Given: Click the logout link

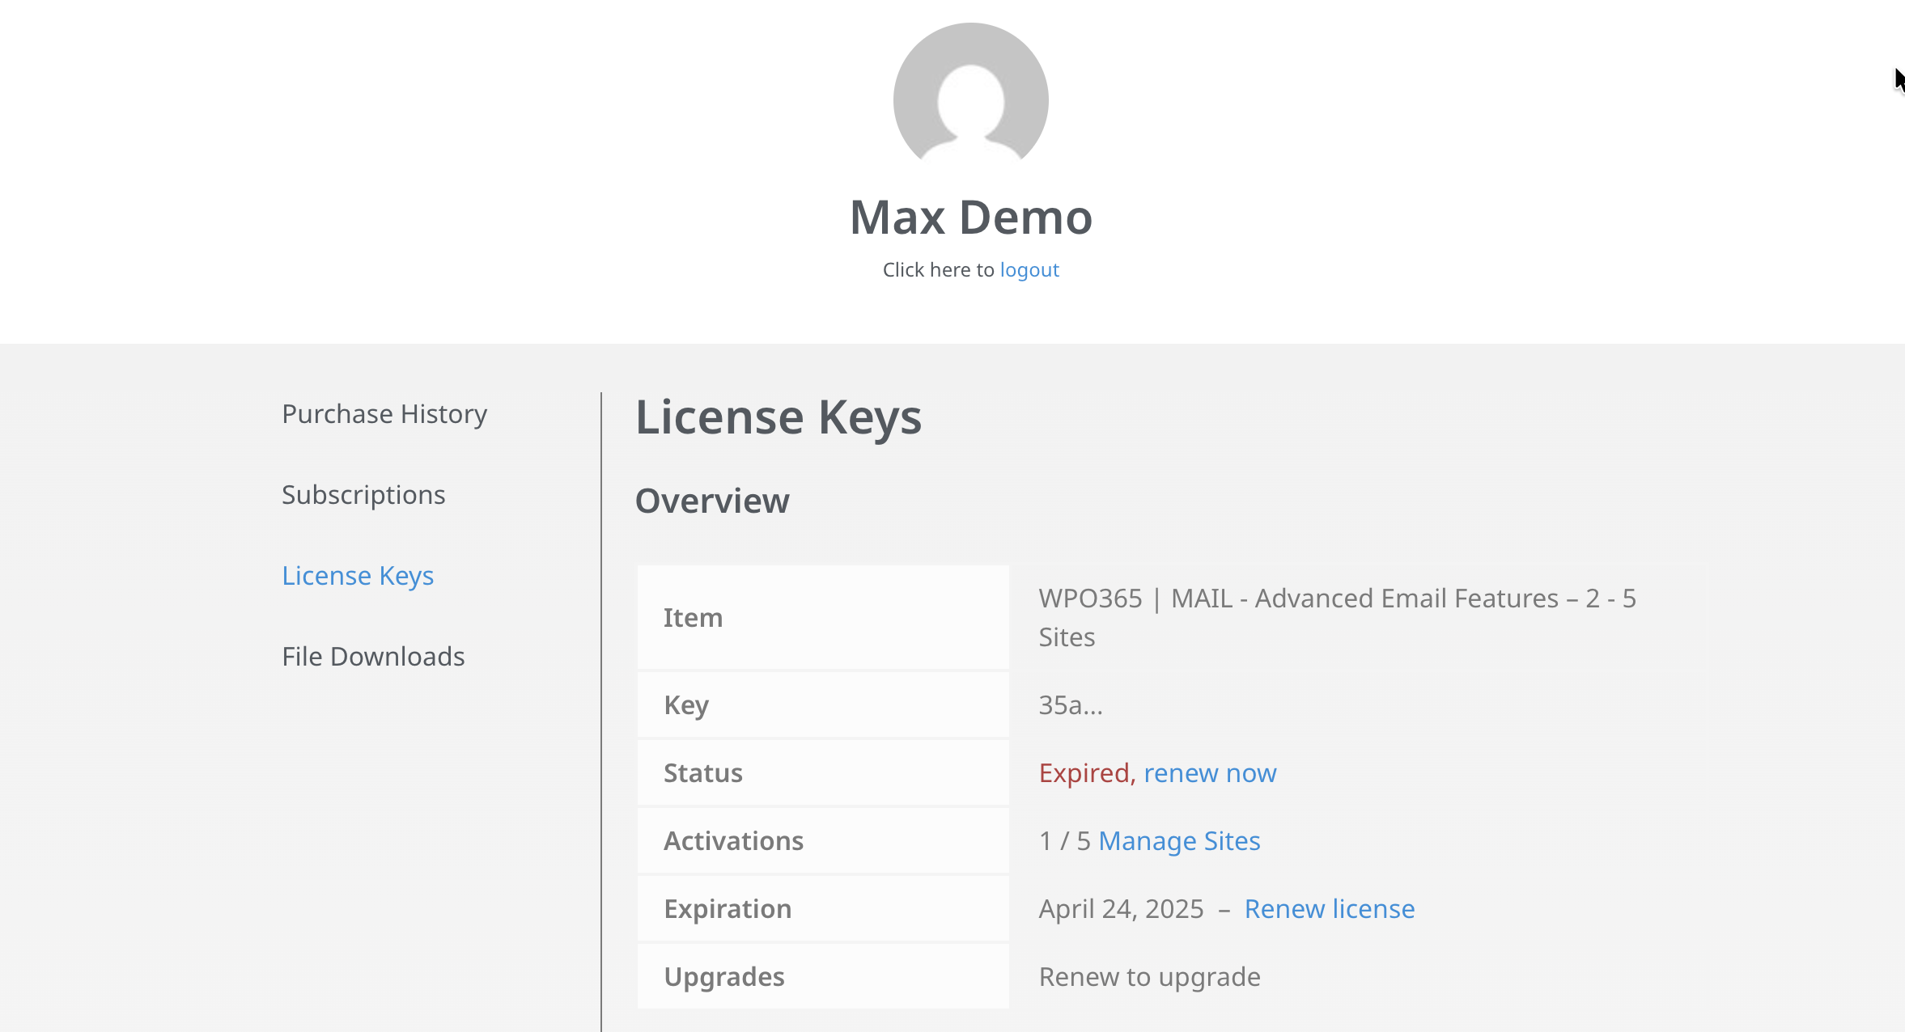Looking at the screenshot, I should (1029, 270).
